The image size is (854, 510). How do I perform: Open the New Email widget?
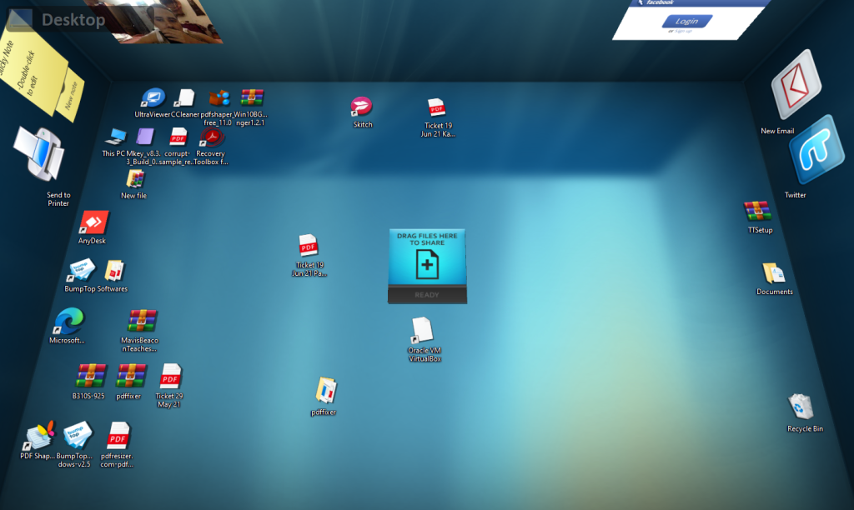point(795,86)
